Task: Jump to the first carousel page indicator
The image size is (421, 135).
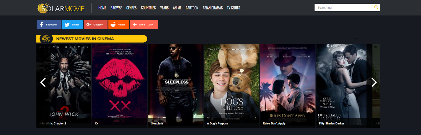Action: pos(340,39)
